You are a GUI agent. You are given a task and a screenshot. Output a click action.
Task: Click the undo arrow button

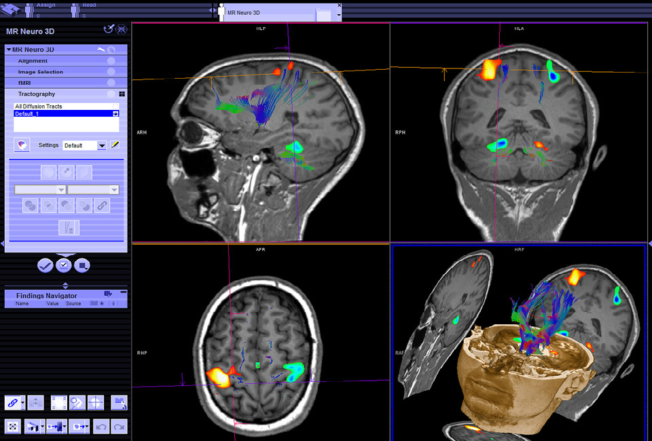click(101, 427)
